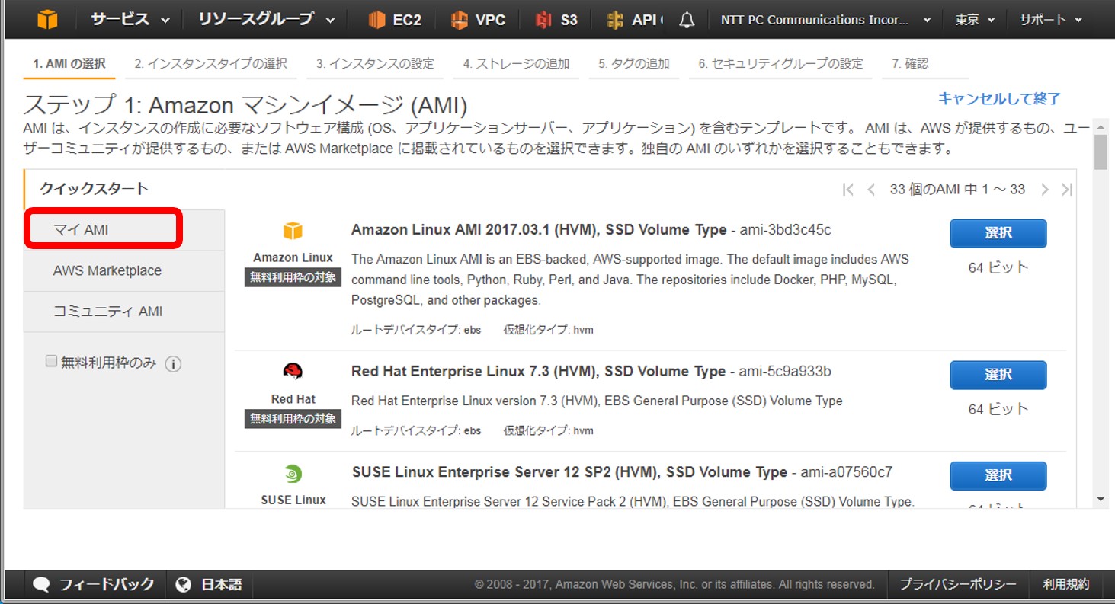Open the プライバシーポリシー link

coord(958,585)
